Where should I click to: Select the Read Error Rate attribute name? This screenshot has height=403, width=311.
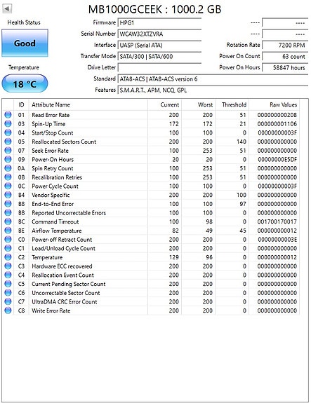click(x=51, y=115)
